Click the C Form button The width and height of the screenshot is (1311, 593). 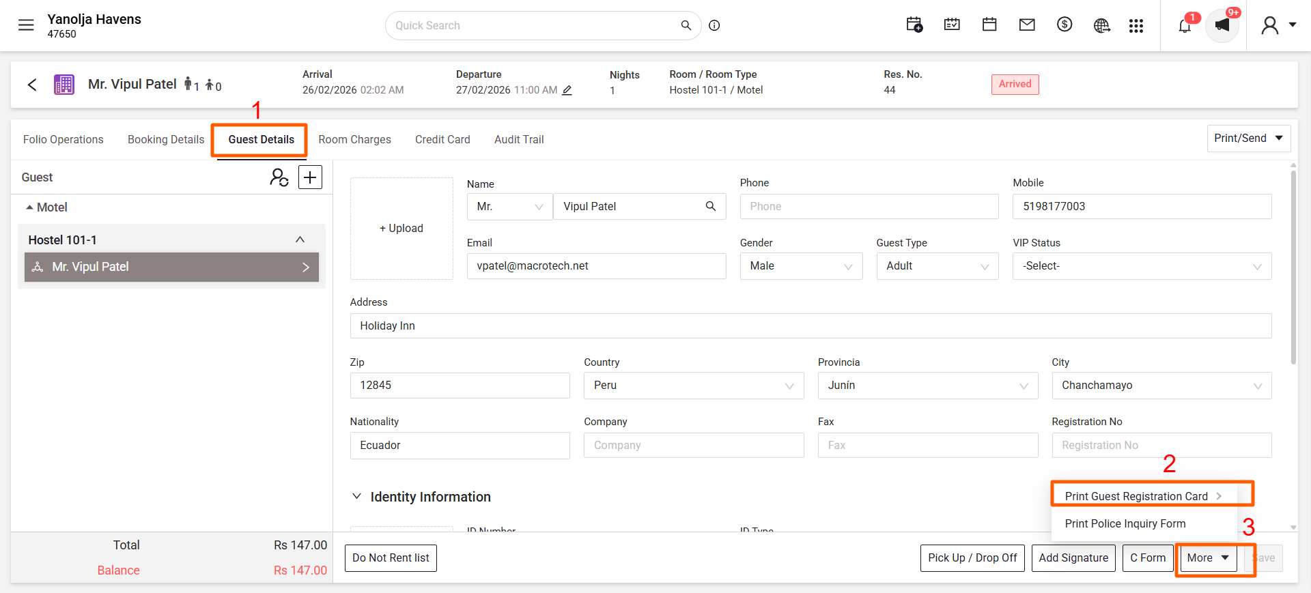pos(1148,558)
